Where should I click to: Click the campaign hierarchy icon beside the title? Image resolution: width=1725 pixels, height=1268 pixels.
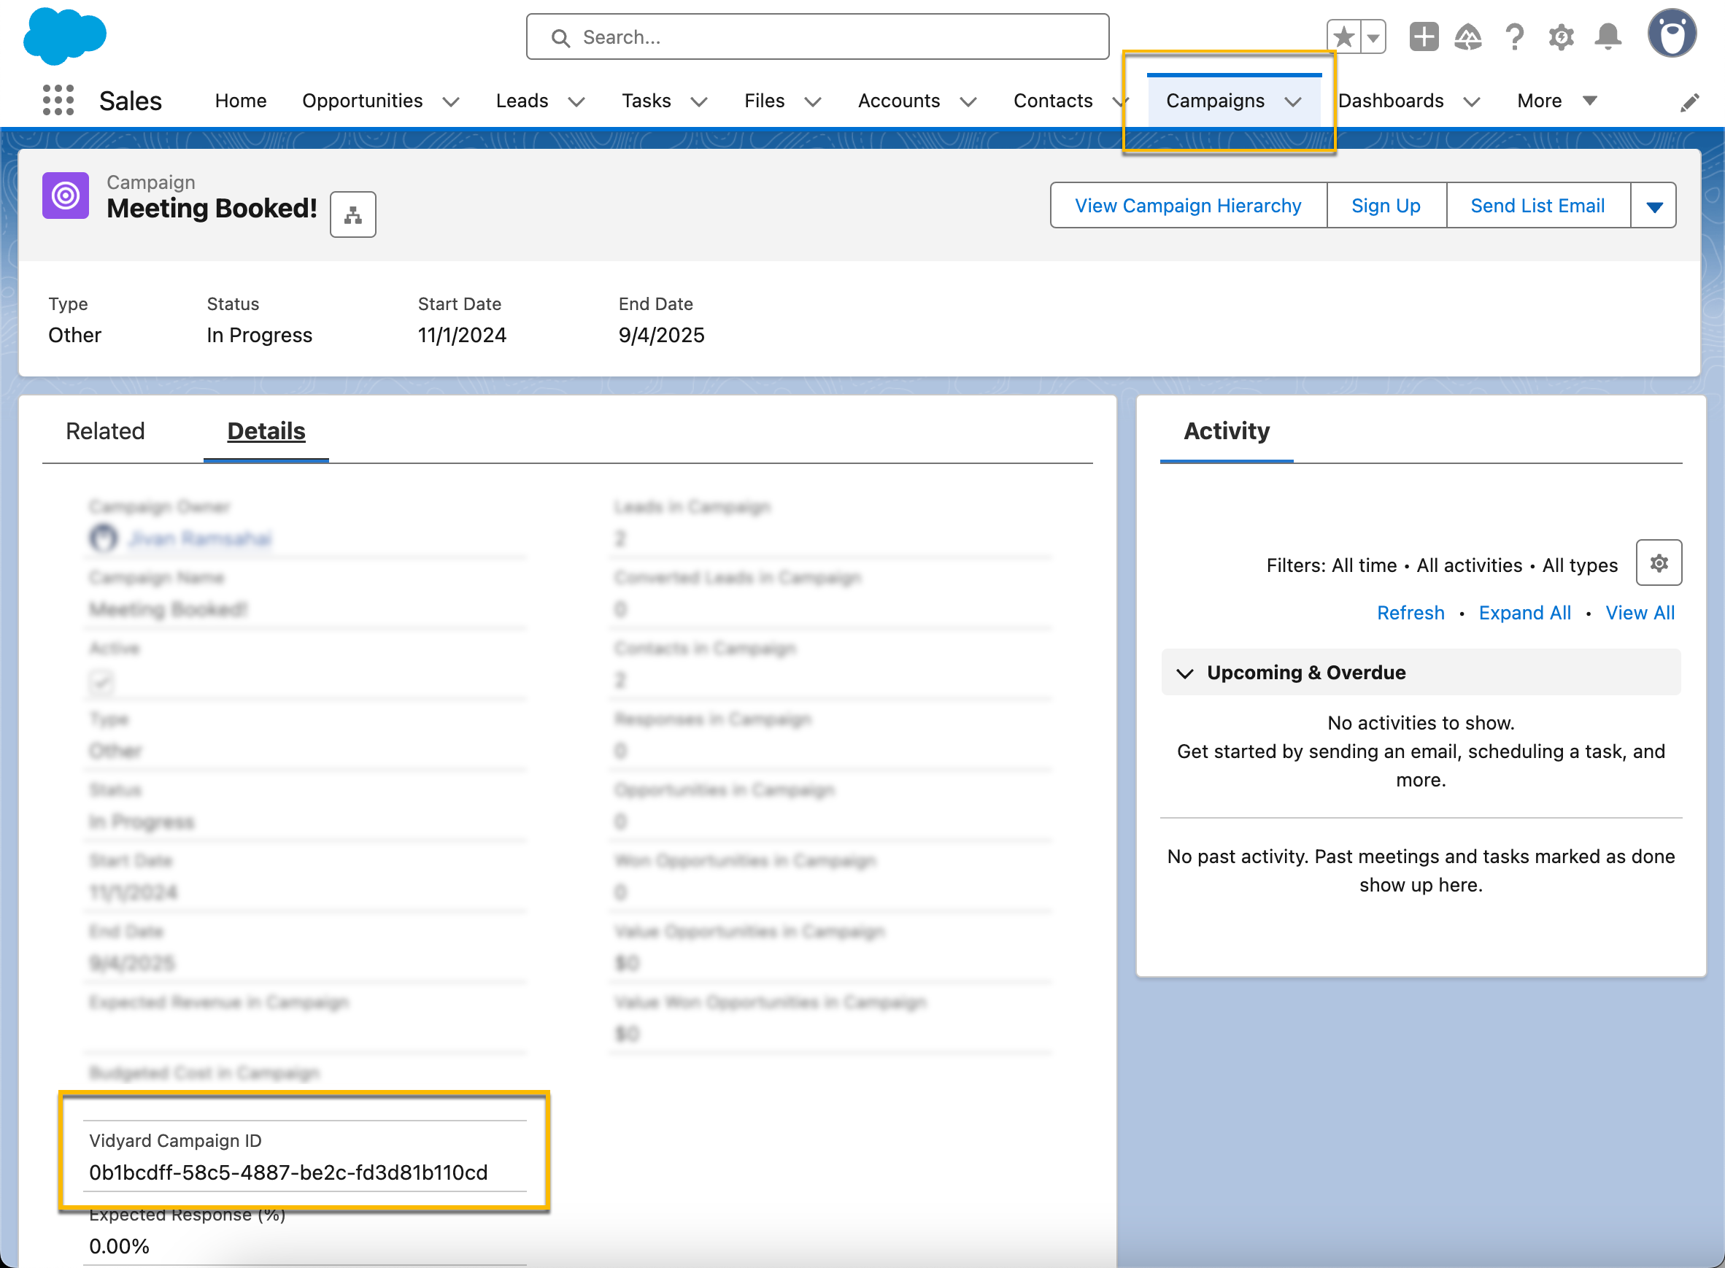353,215
